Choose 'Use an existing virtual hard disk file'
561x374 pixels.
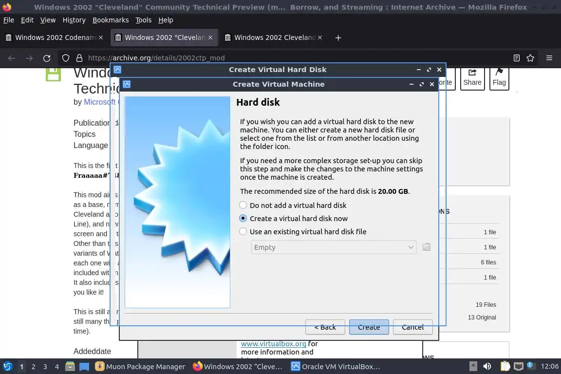(303, 232)
